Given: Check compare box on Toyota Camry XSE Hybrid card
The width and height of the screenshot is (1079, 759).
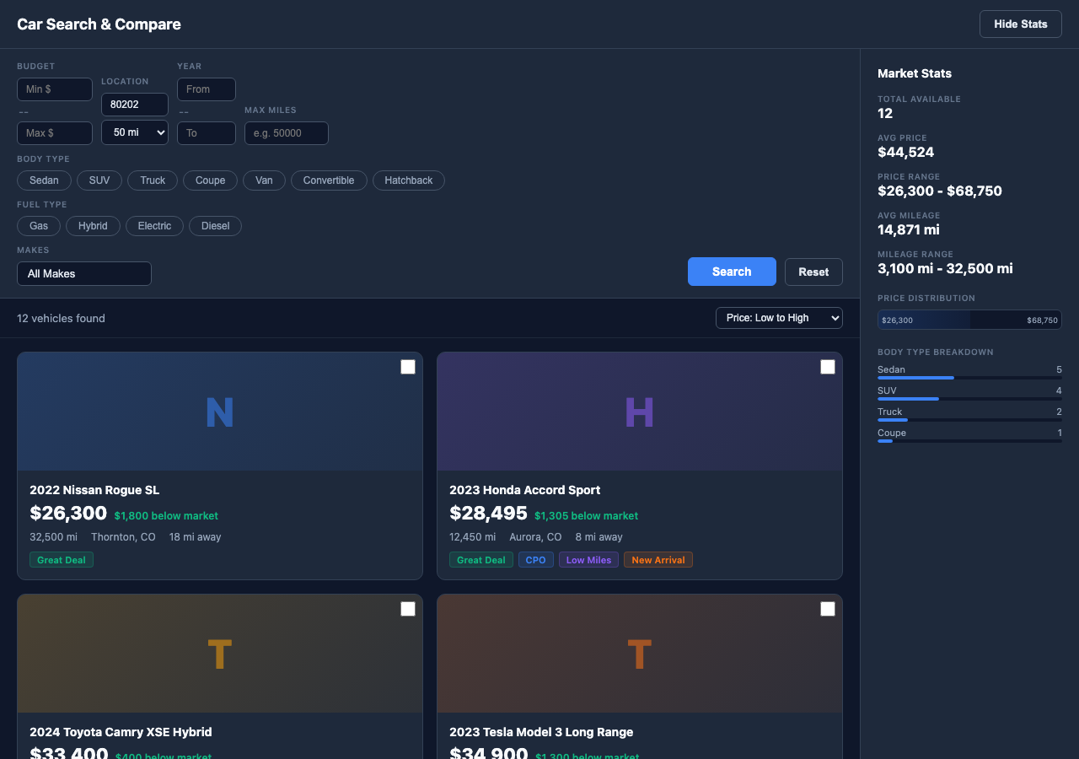Looking at the screenshot, I should click(408, 609).
